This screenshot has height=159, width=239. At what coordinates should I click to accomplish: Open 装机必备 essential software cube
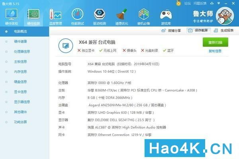pos(143,17)
